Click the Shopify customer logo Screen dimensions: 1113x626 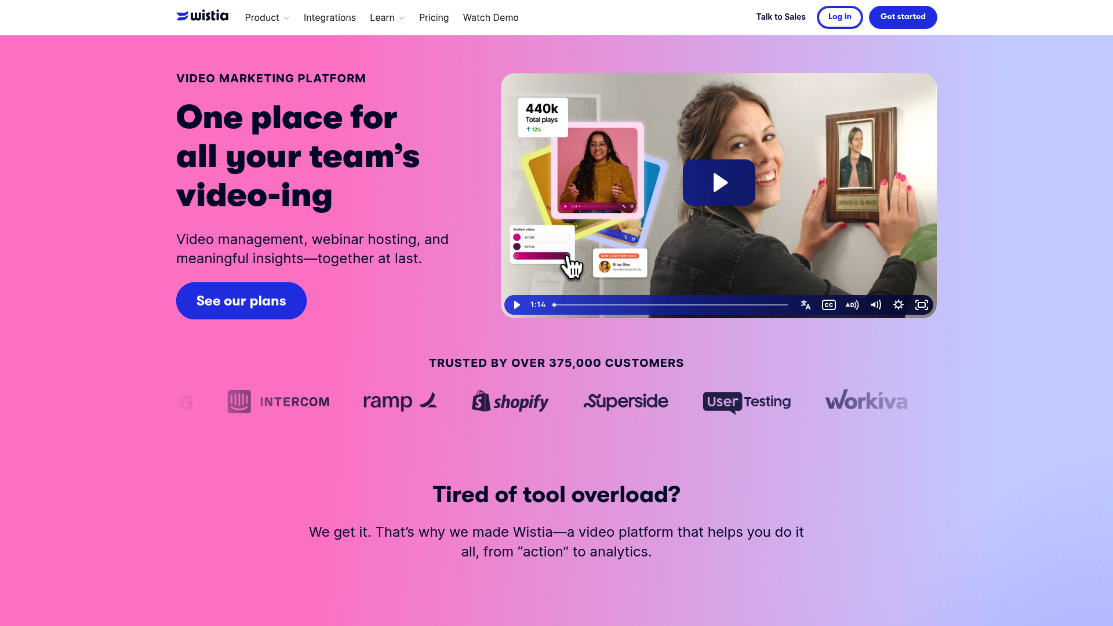(510, 401)
